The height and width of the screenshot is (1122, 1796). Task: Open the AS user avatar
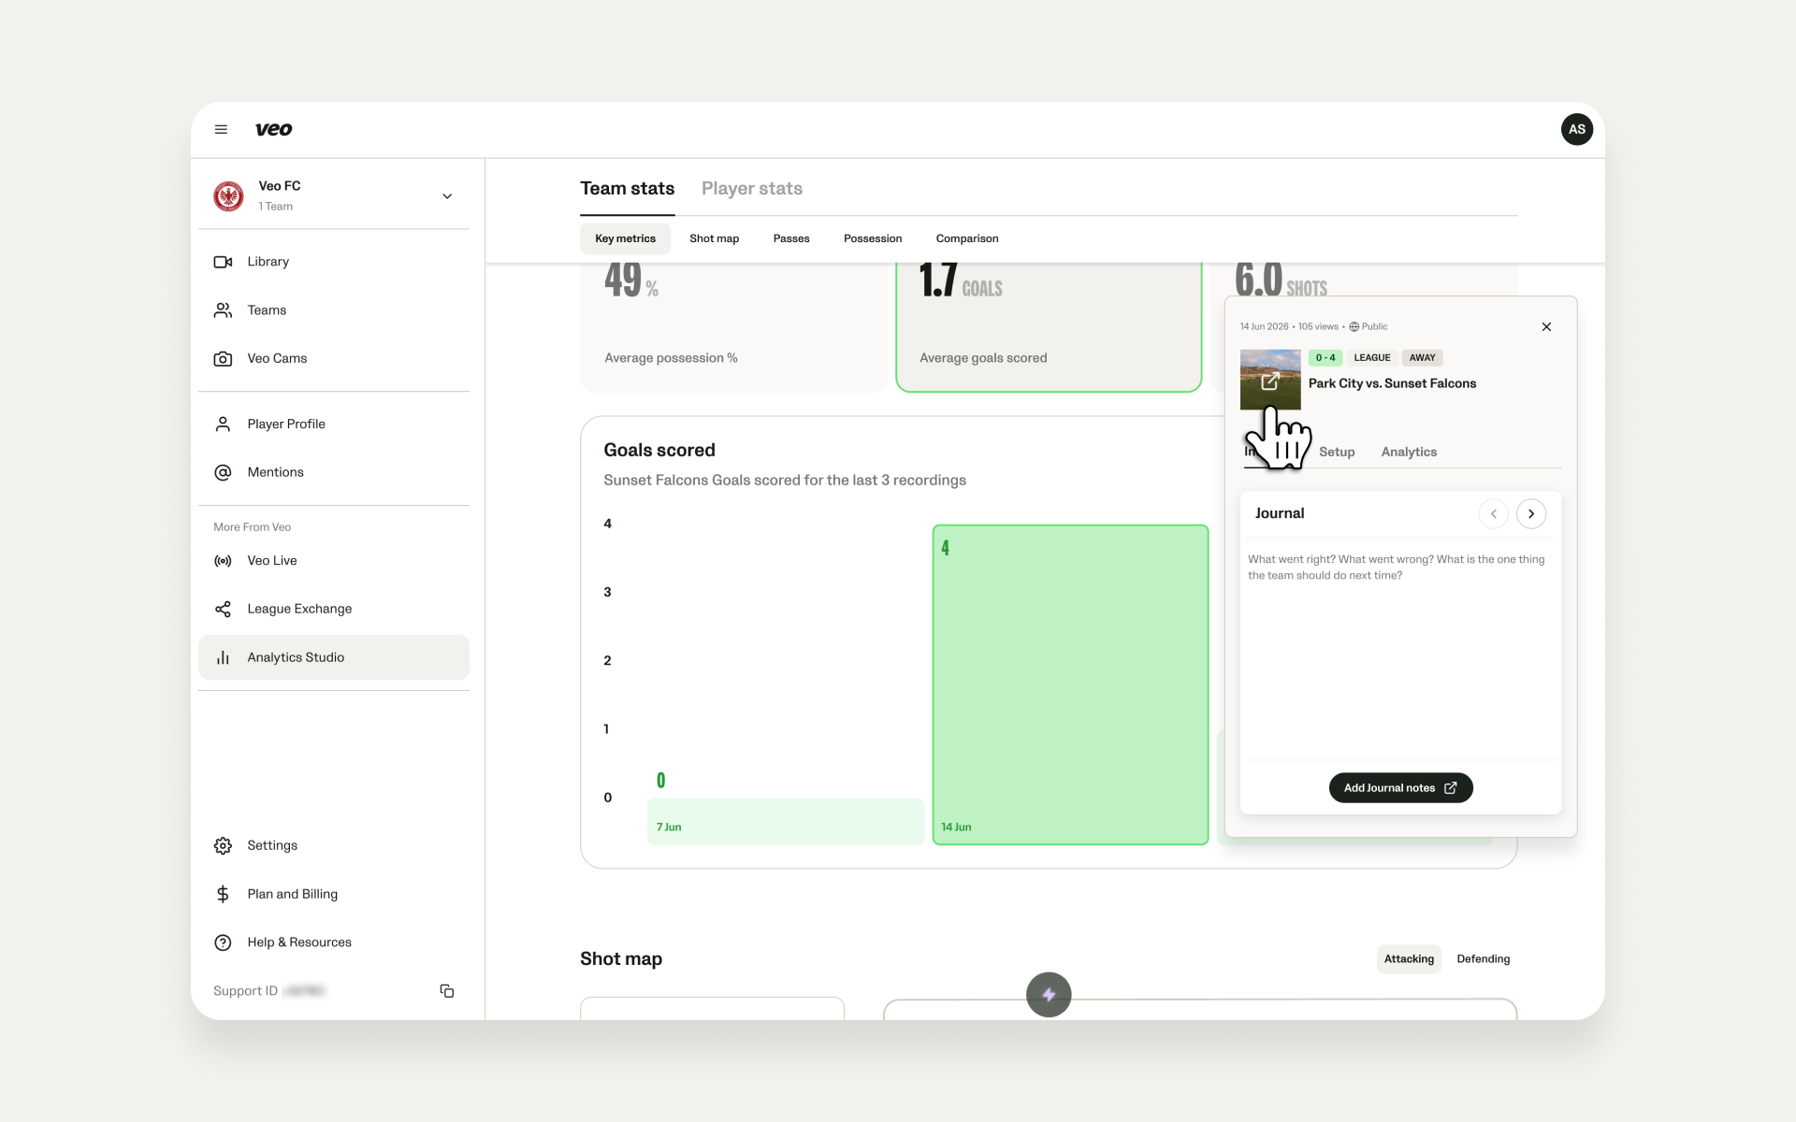pos(1576,129)
